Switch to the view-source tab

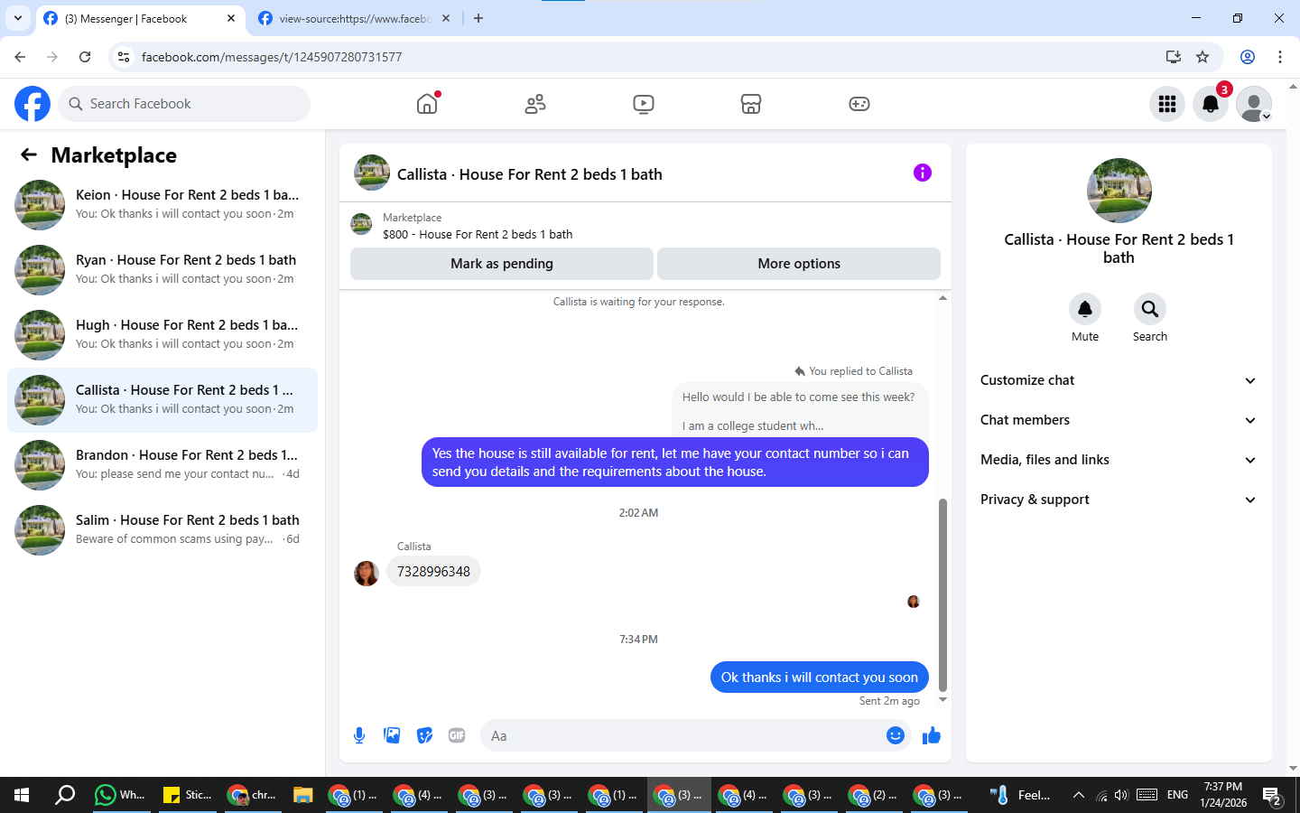[x=354, y=18]
